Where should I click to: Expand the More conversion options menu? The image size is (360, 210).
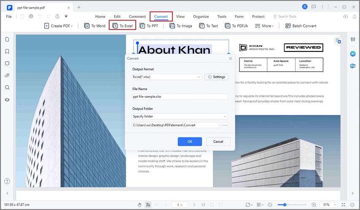(264, 26)
